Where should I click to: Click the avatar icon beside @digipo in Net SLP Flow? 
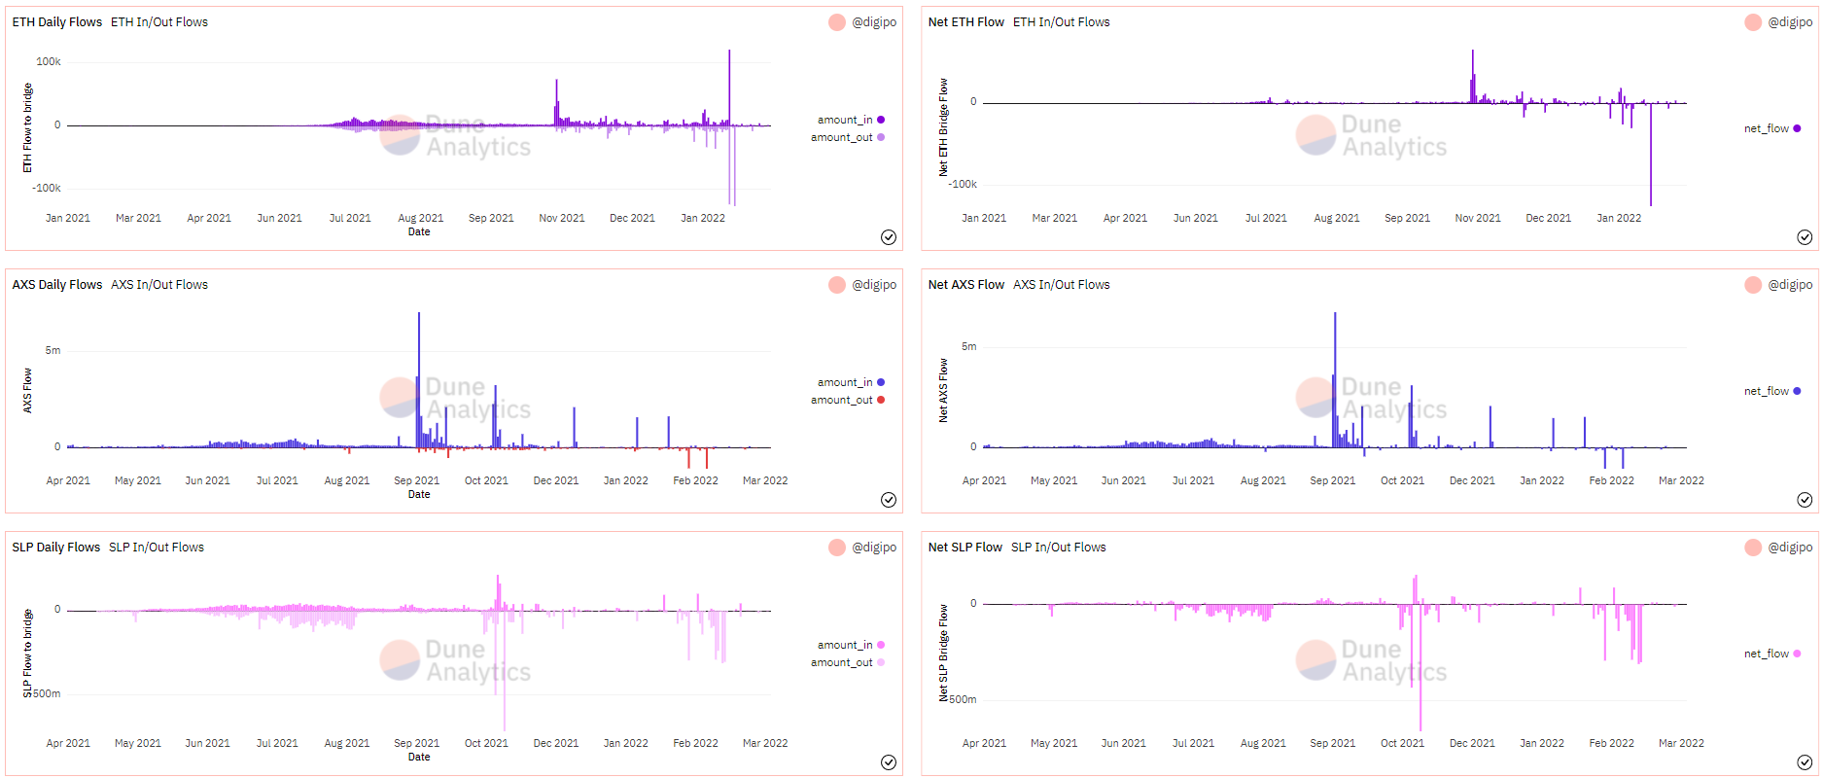1753,548
